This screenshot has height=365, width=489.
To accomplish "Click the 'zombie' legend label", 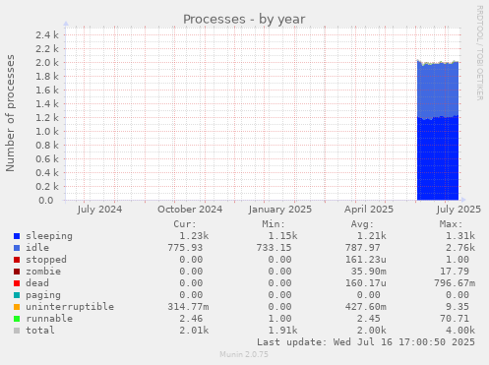I will click(x=43, y=272).
